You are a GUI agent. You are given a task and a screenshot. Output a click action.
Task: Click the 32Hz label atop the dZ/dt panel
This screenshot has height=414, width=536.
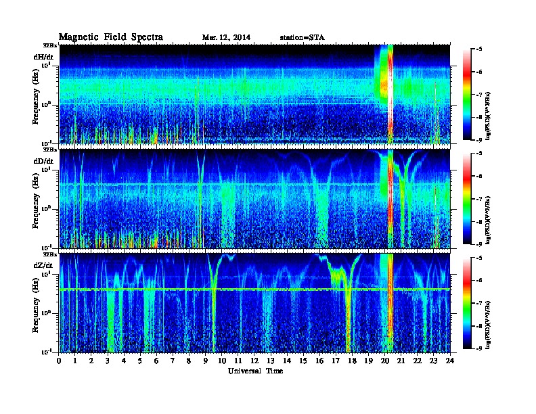(50, 254)
